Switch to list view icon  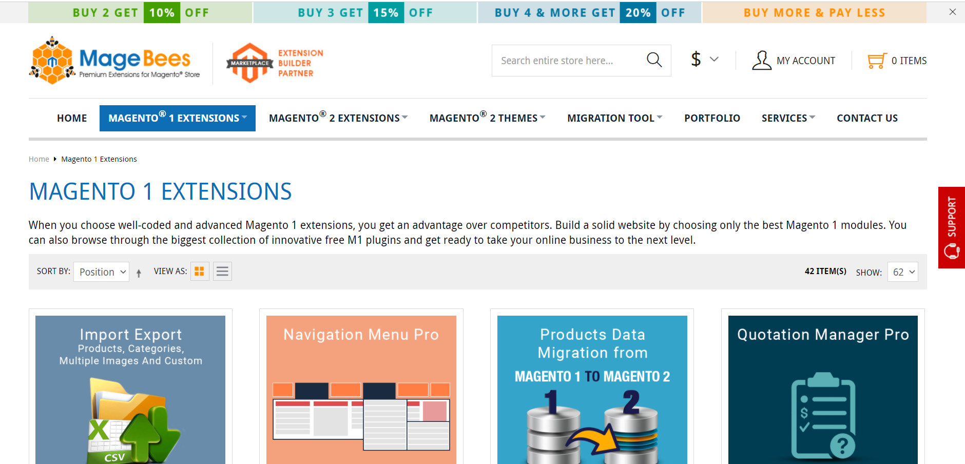[x=222, y=271]
